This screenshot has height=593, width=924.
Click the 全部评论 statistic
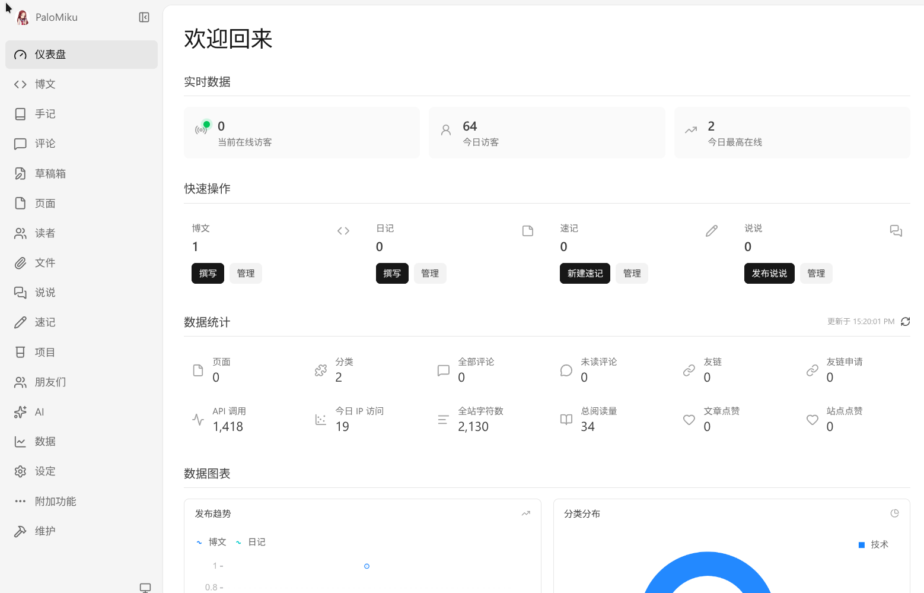tap(466, 370)
